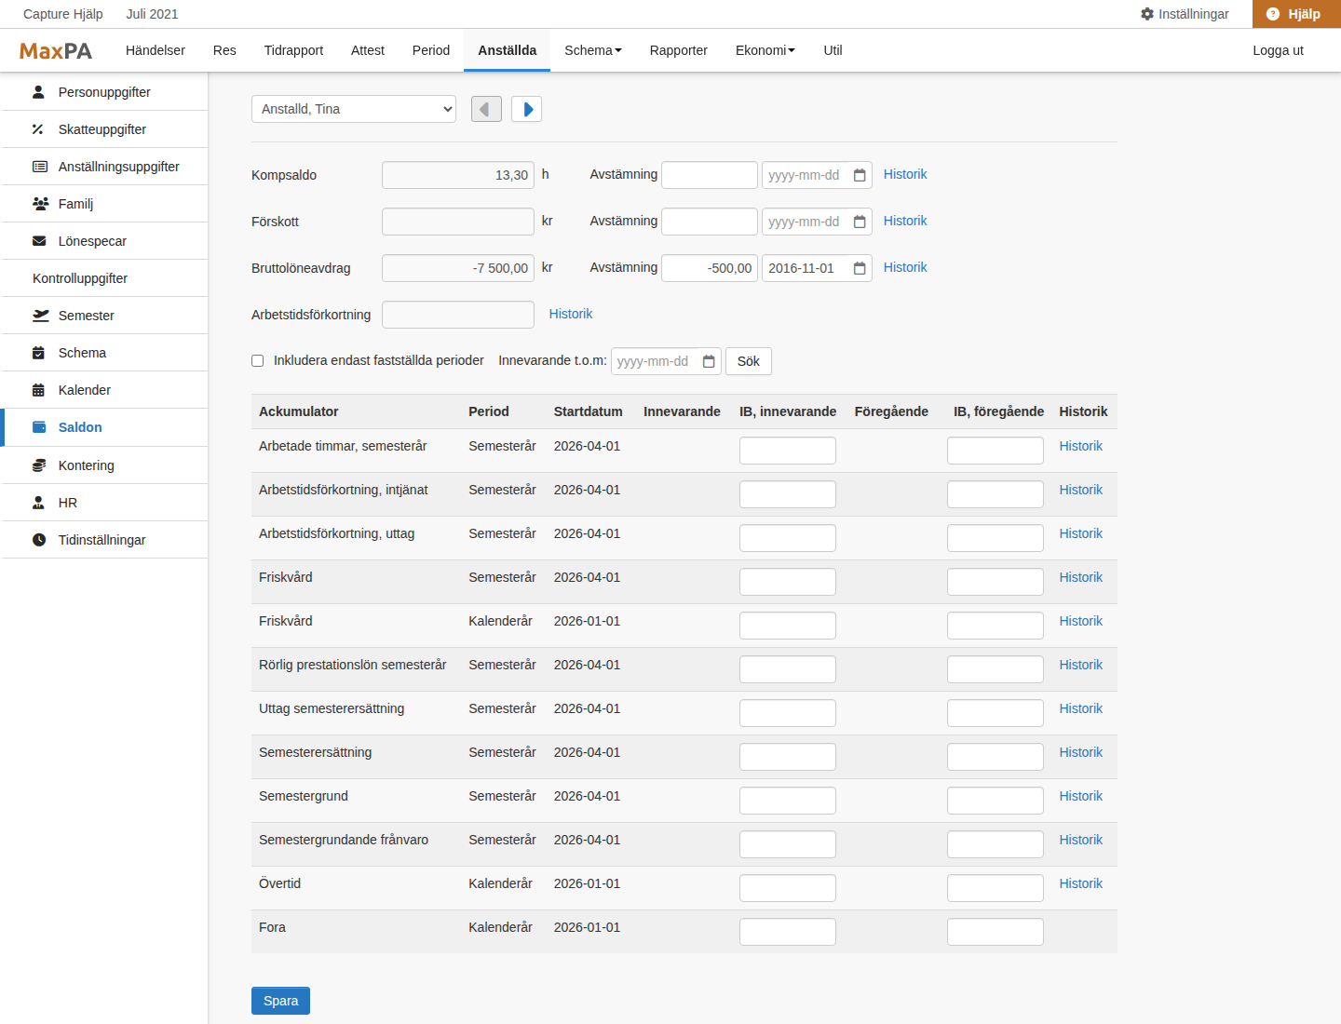
Task: Open the Kontering coins icon
Action: coord(39,465)
